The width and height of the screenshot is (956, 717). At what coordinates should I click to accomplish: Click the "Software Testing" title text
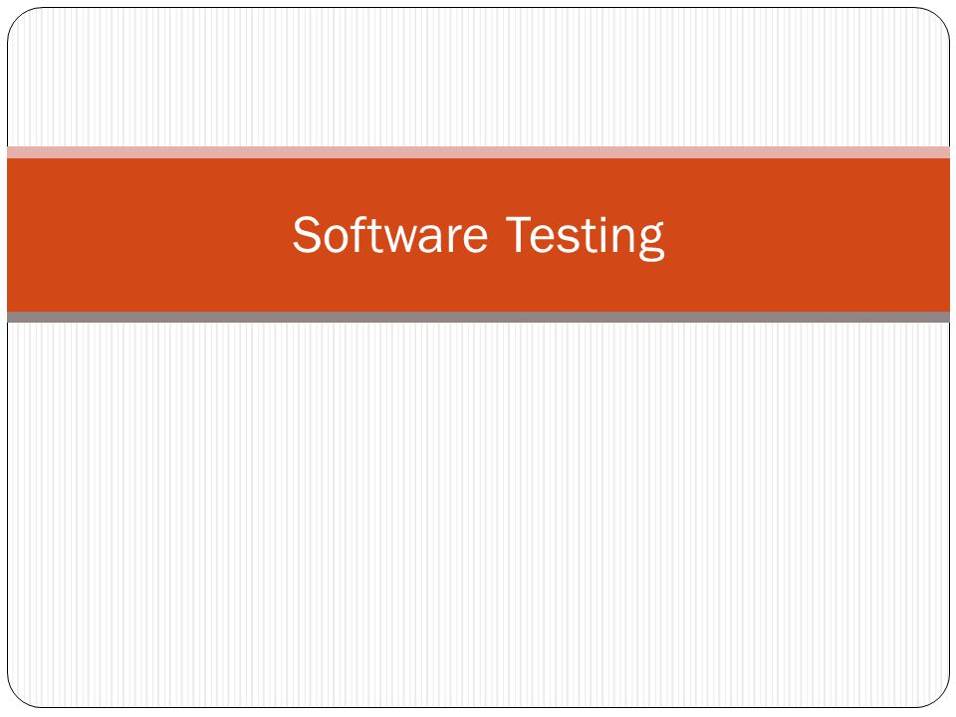pyautogui.click(x=478, y=237)
